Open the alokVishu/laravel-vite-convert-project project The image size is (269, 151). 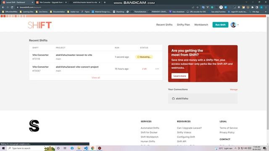77,67
